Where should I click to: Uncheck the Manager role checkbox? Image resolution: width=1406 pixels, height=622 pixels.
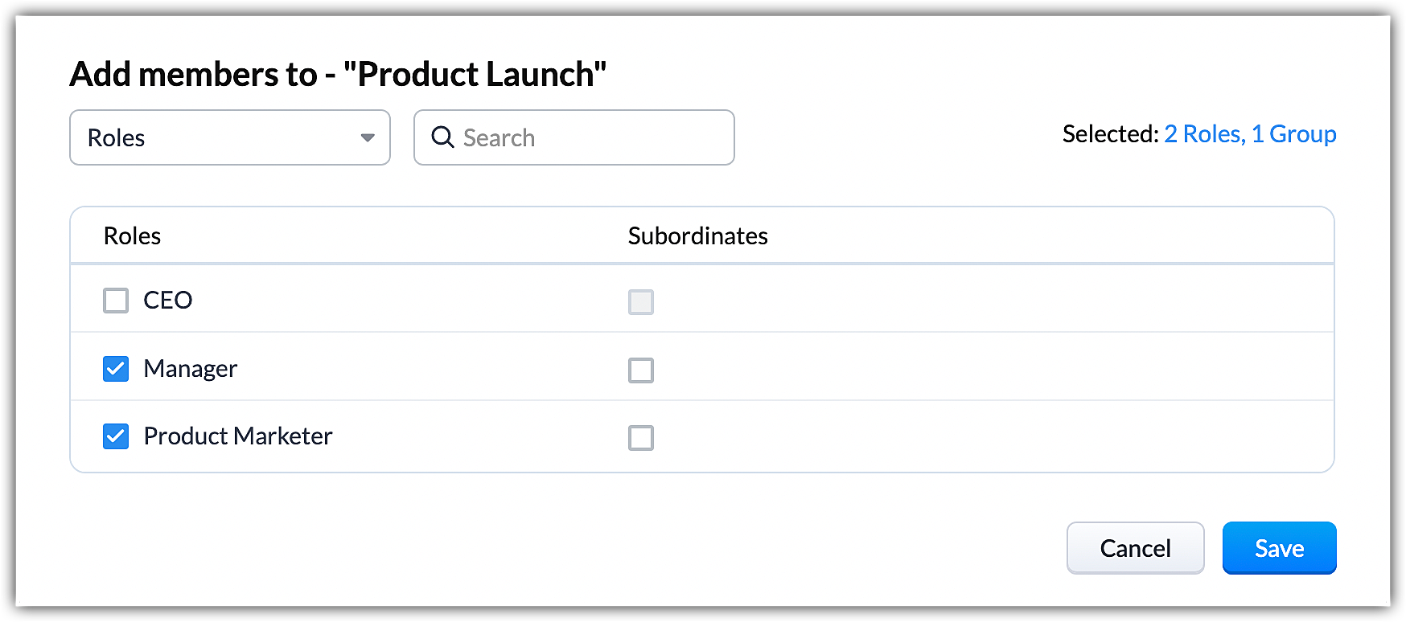[116, 369]
